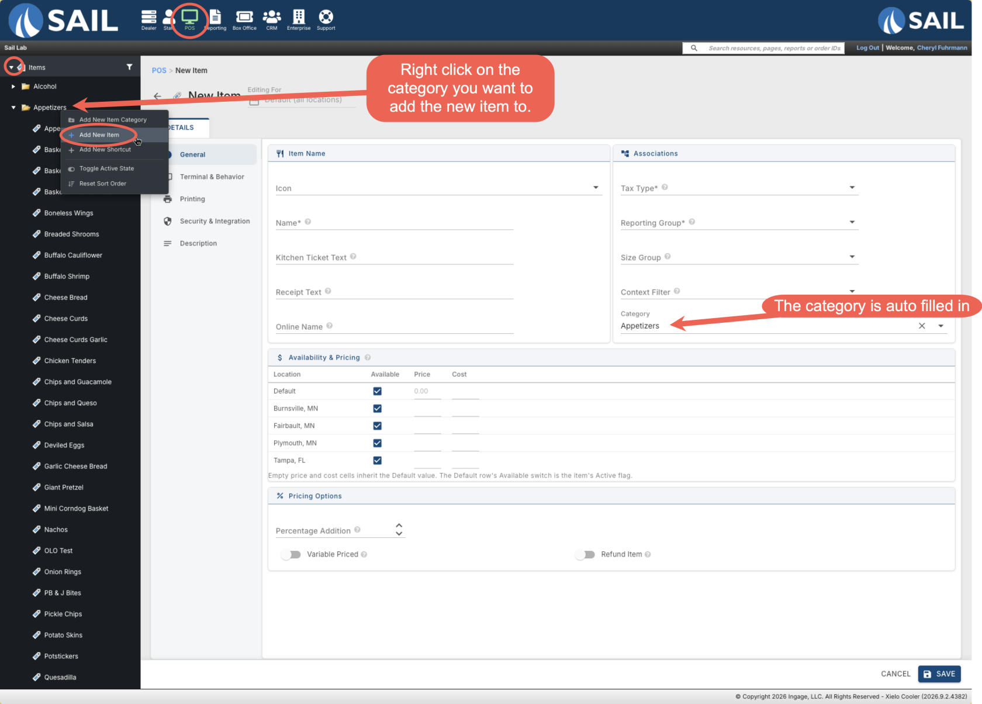Image resolution: width=982 pixels, height=704 pixels.
Task: Click help icon next to Online Name
Action: coord(330,326)
